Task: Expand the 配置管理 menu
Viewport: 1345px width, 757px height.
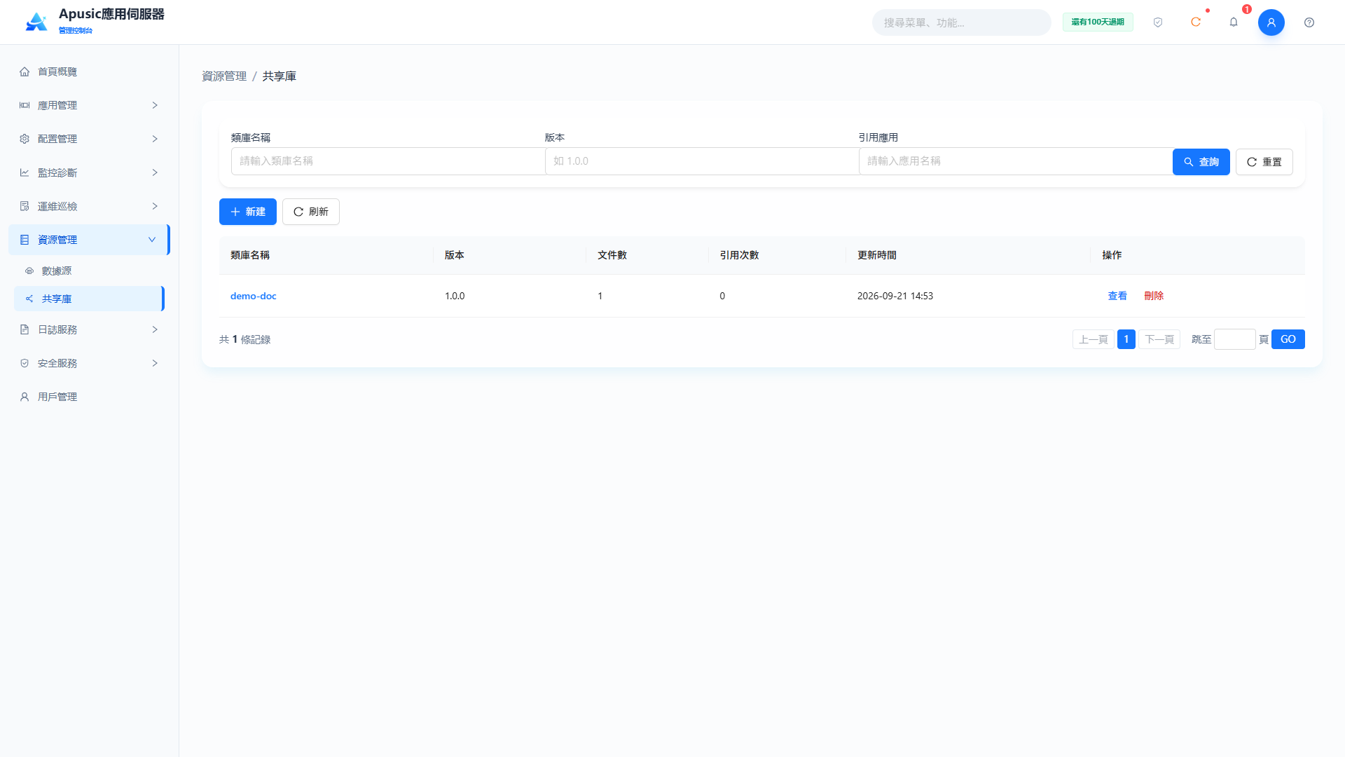Action: click(89, 139)
